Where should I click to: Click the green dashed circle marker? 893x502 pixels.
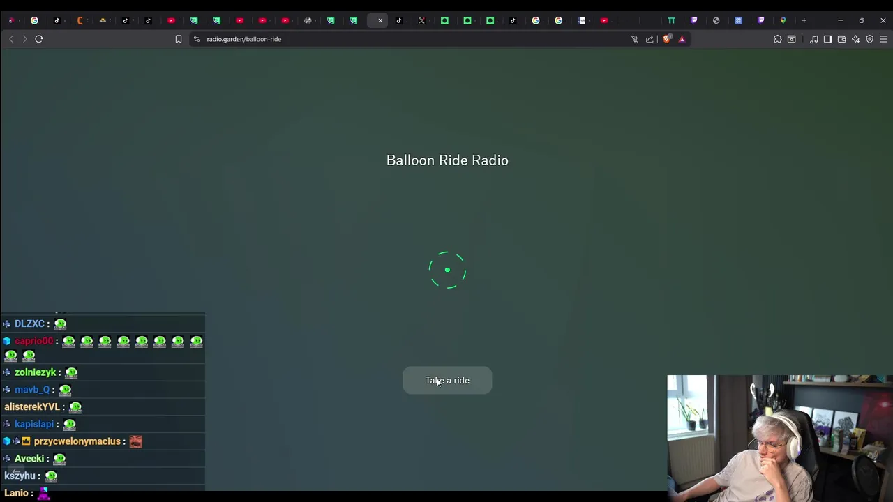point(447,270)
